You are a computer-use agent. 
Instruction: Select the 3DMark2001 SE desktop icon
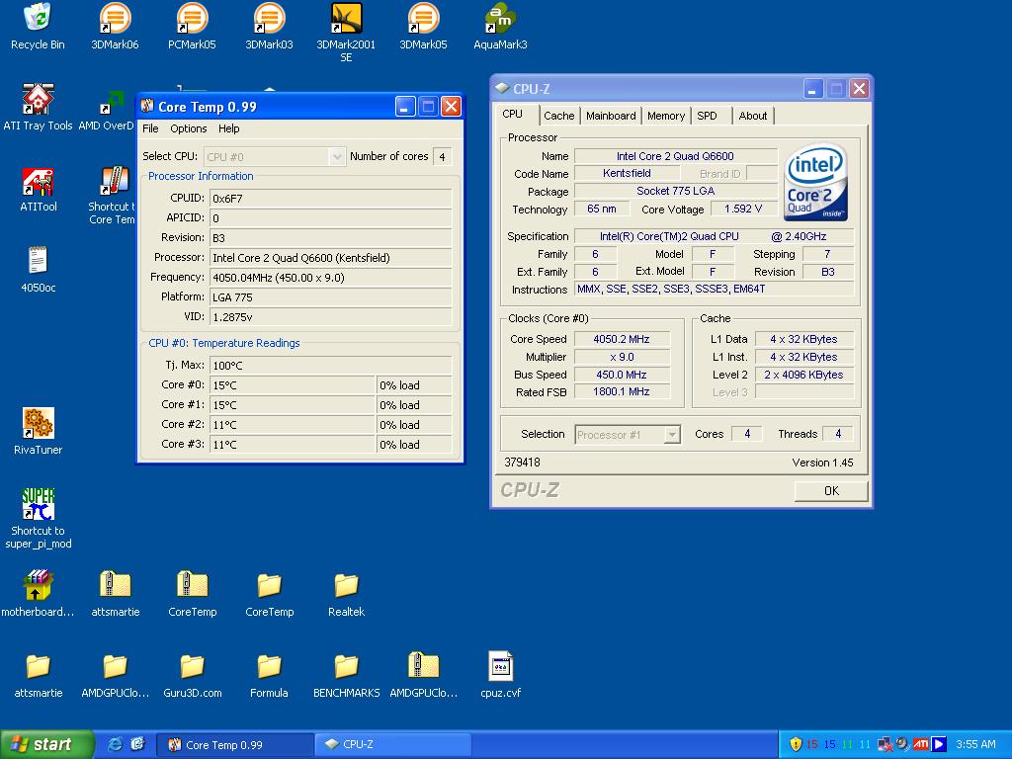pyautogui.click(x=346, y=33)
